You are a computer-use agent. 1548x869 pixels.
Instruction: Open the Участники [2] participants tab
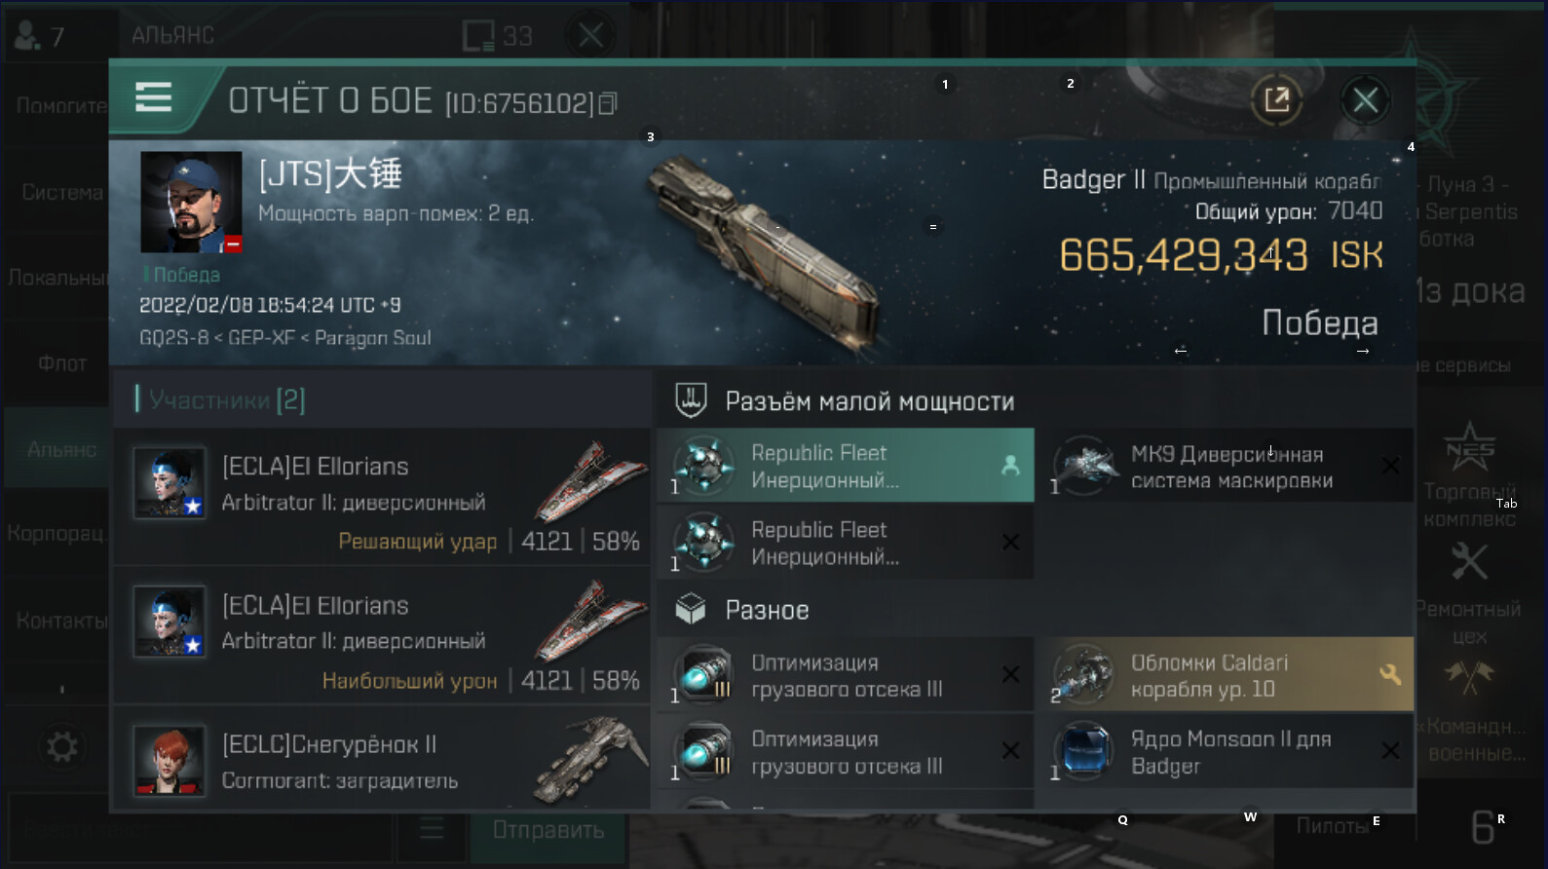[227, 399]
